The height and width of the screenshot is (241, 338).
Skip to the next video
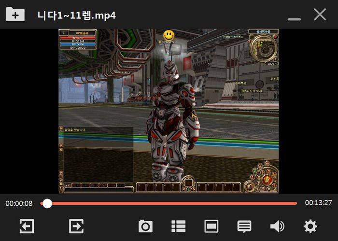[x=76, y=226]
